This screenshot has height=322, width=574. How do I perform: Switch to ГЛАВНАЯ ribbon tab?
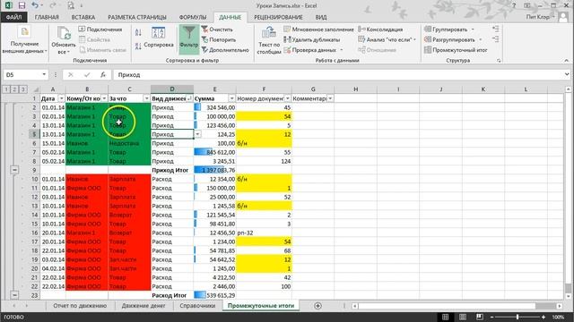(x=47, y=17)
